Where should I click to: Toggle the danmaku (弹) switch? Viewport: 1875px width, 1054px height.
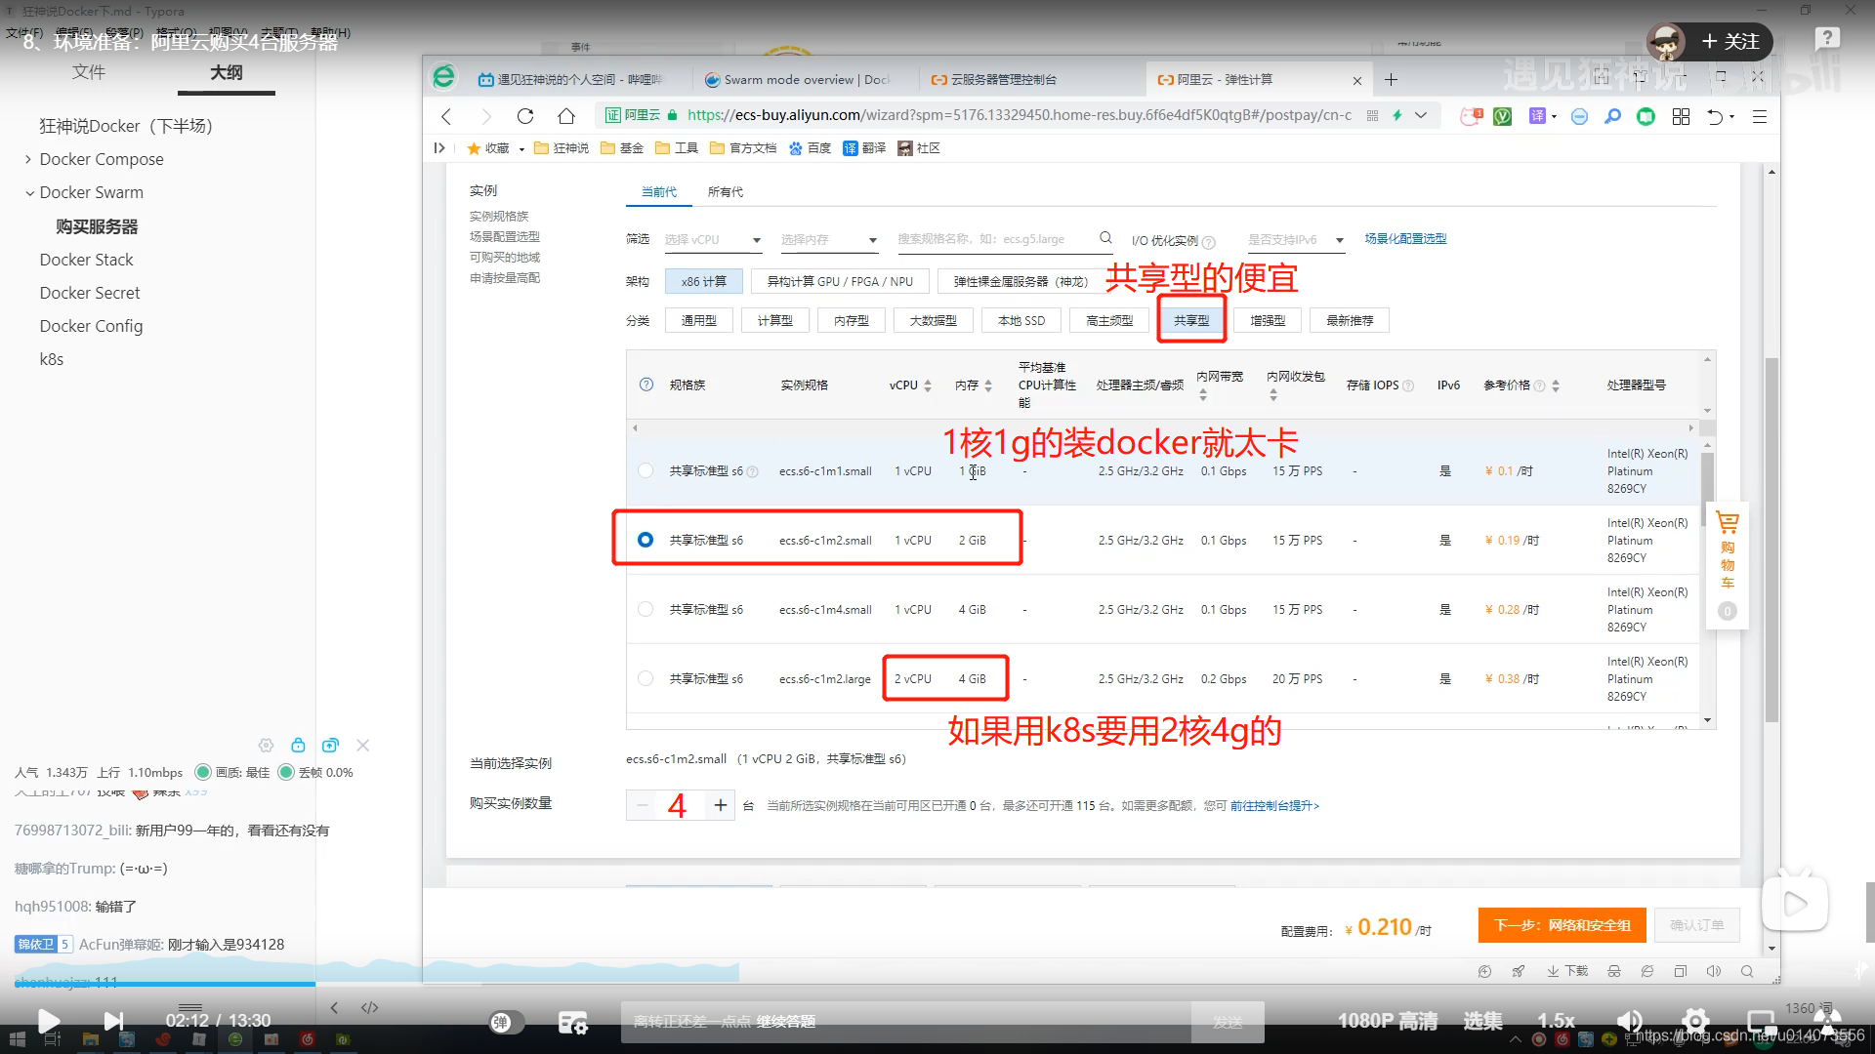coord(506,1022)
